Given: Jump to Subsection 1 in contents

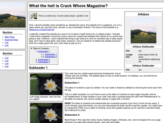Looking at the screenshot, I should (x=51, y=54).
